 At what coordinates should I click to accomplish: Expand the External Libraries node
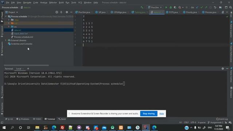(6, 40)
